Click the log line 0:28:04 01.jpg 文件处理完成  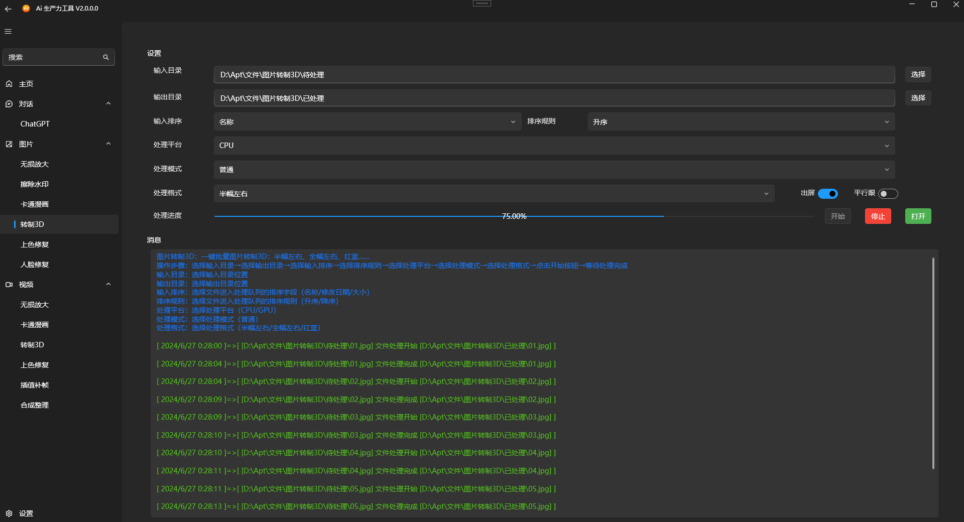[x=356, y=364]
